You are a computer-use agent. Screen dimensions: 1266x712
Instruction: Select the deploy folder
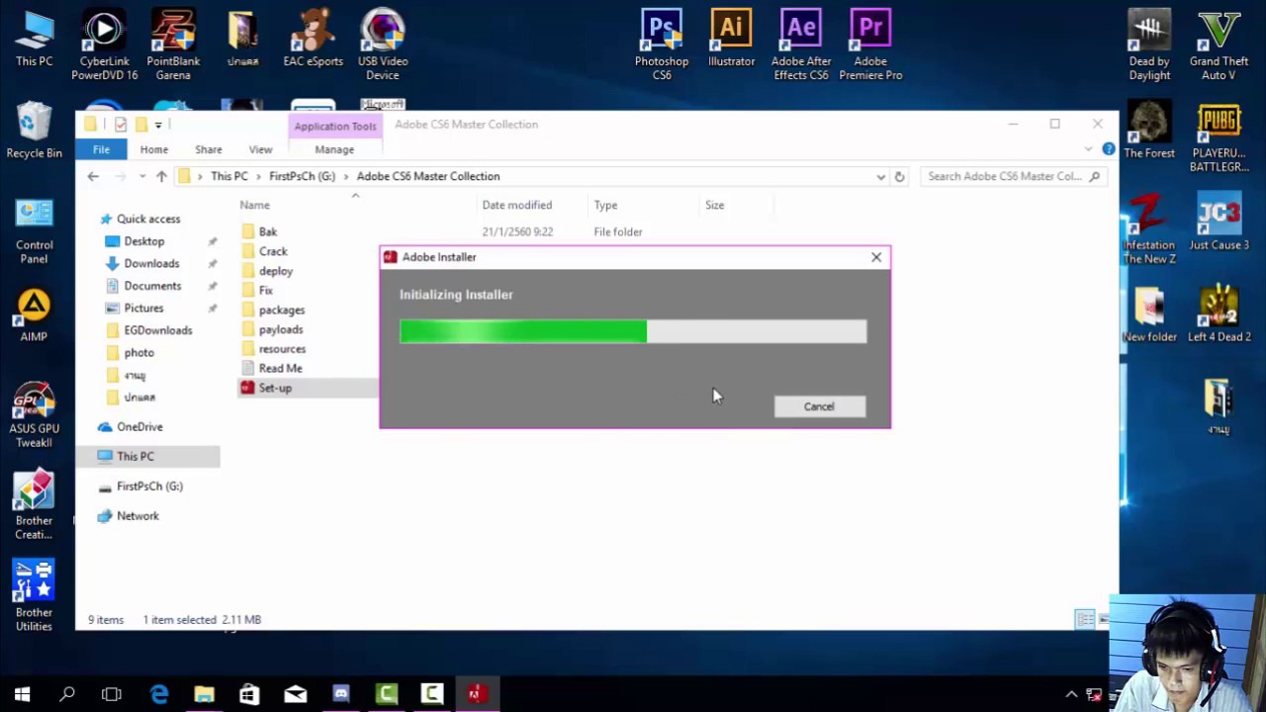(275, 271)
